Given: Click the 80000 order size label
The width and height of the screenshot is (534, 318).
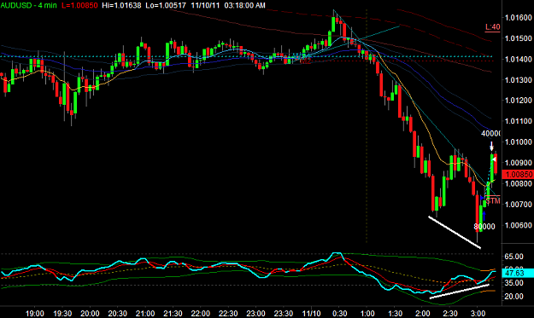Looking at the screenshot, I should click(x=484, y=226).
